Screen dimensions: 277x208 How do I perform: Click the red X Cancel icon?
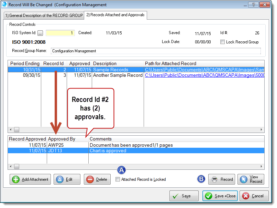(x=245, y=196)
